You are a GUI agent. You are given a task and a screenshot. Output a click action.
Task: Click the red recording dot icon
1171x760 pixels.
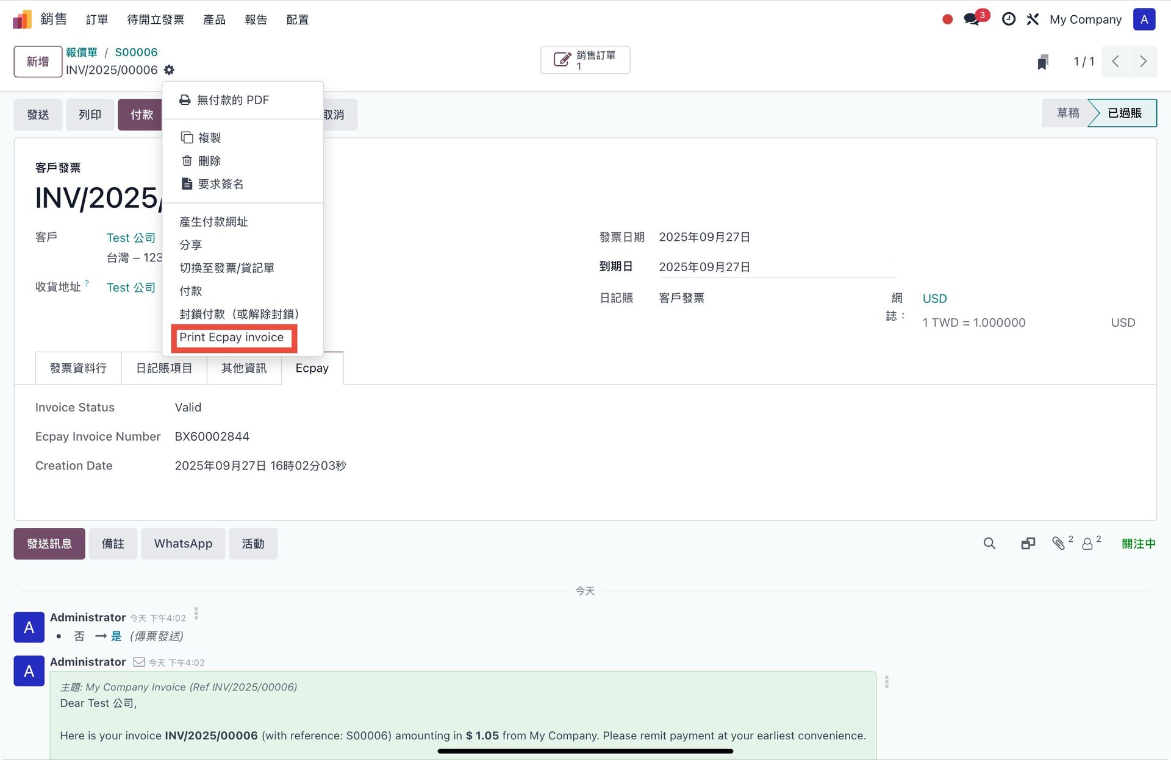coord(947,20)
